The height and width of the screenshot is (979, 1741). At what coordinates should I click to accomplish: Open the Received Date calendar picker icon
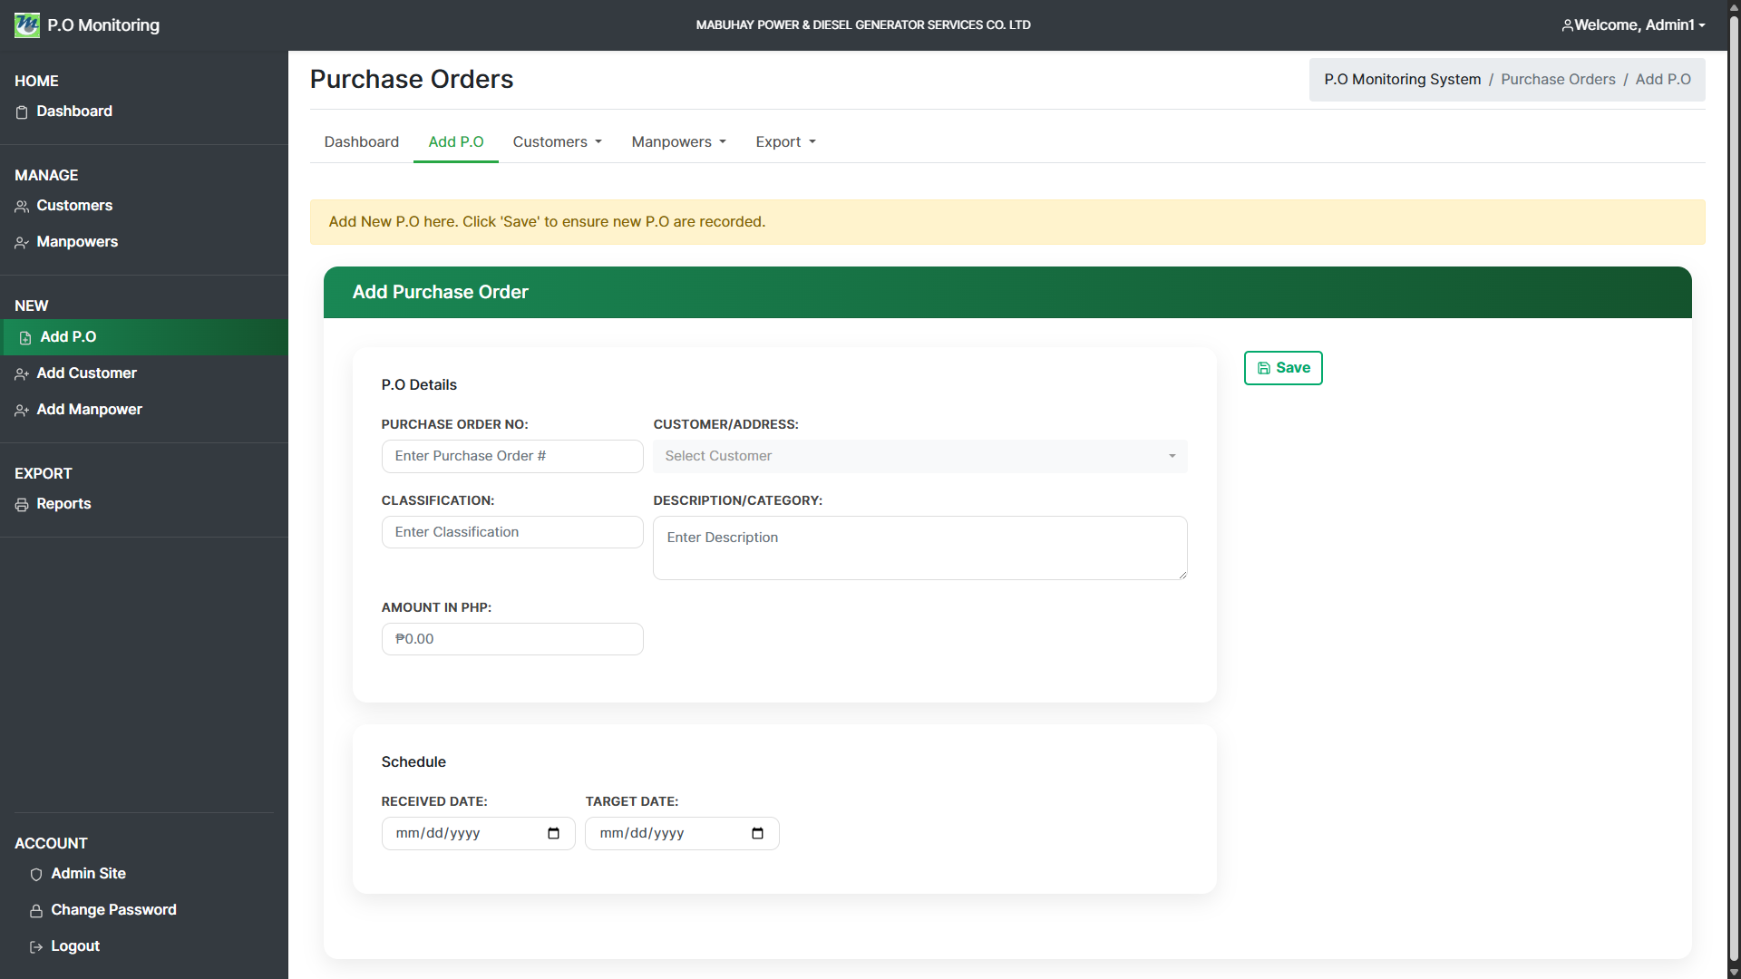point(553,834)
